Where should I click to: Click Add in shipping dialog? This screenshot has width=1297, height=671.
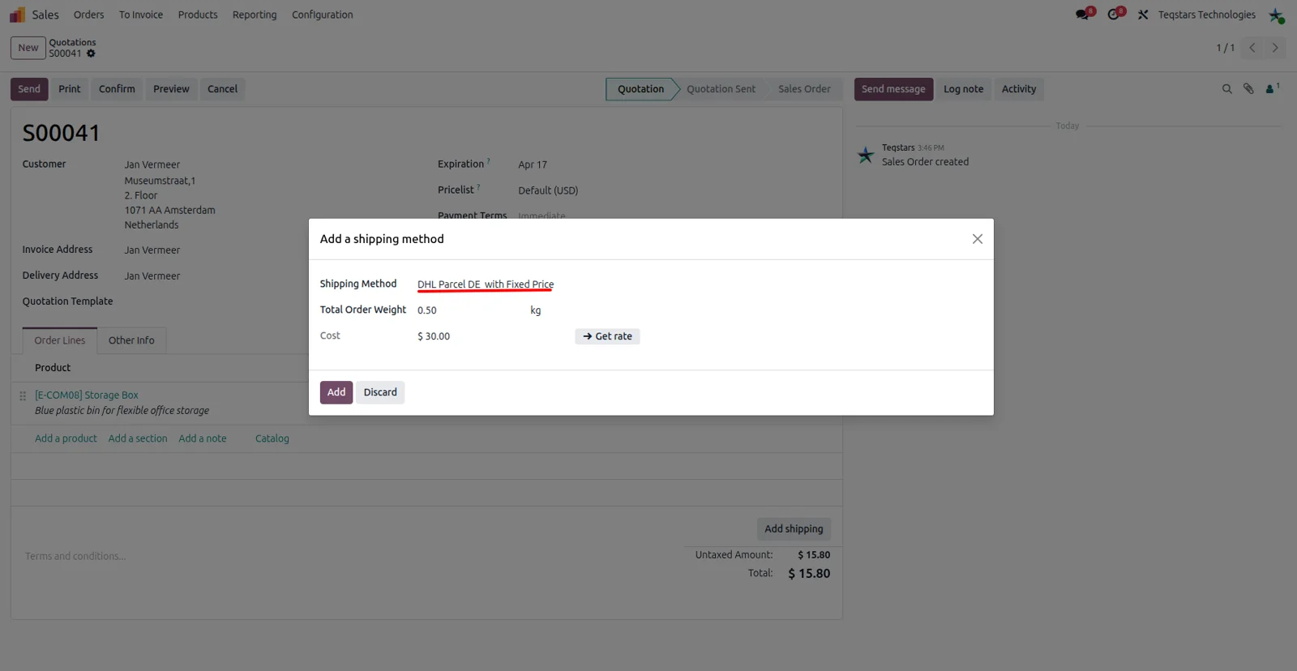[x=336, y=392]
